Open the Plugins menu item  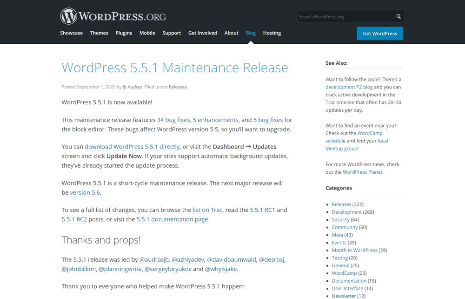(124, 33)
